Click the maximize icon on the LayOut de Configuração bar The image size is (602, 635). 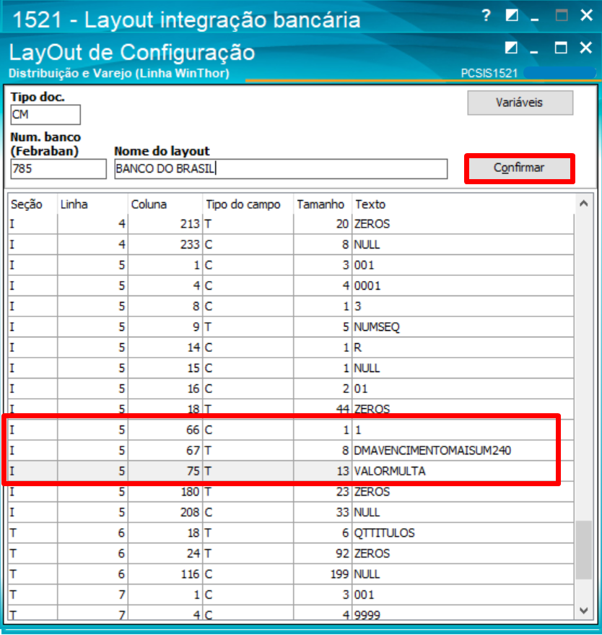tap(560, 48)
